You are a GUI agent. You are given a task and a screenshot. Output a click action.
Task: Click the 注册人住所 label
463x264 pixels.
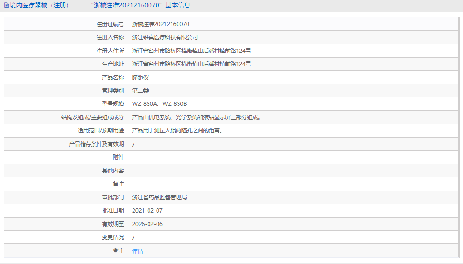110,51
